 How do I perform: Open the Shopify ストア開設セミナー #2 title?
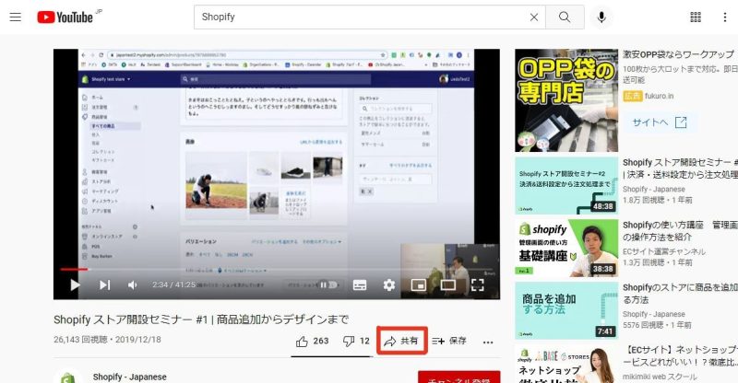(680, 168)
